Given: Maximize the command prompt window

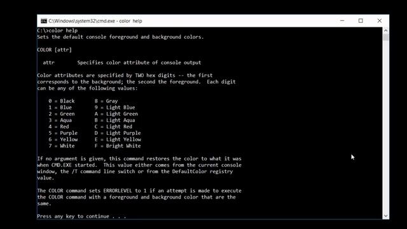Looking at the screenshot, I should 361,21.
